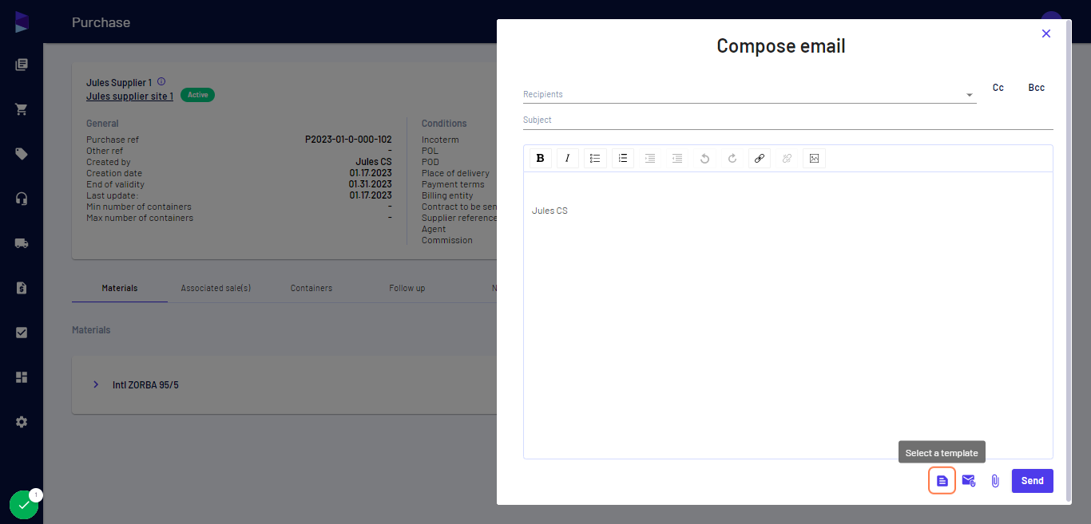
Task: Insert a hyperlink via link icon
Action: point(760,158)
